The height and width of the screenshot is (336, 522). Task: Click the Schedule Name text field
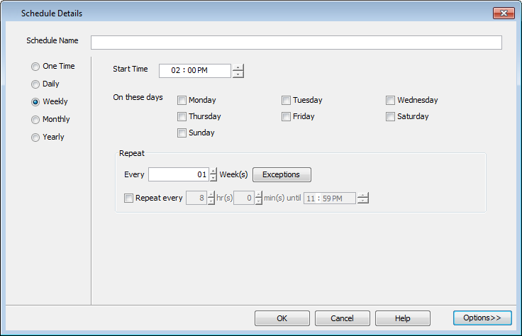click(296, 43)
